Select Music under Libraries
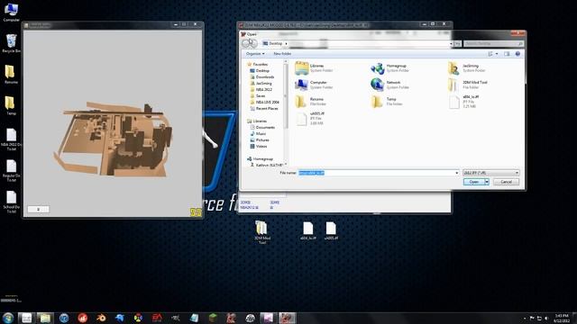The image size is (577, 324). pos(258,134)
